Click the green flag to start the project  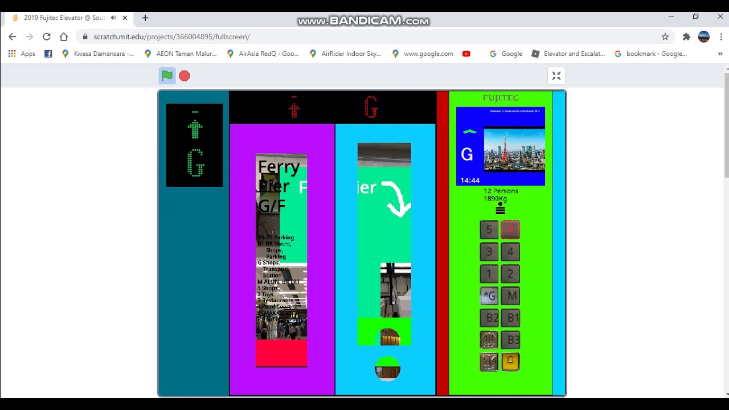click(167, 76)
